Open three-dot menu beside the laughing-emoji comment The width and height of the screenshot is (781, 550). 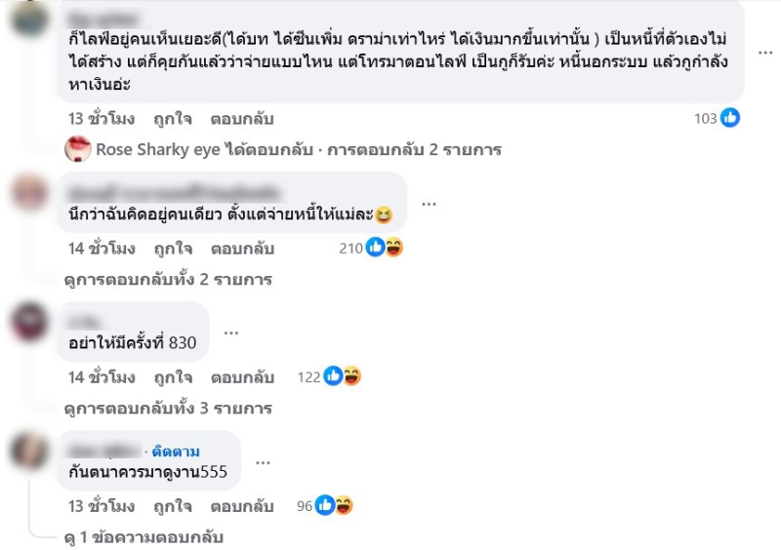point(429,204)
